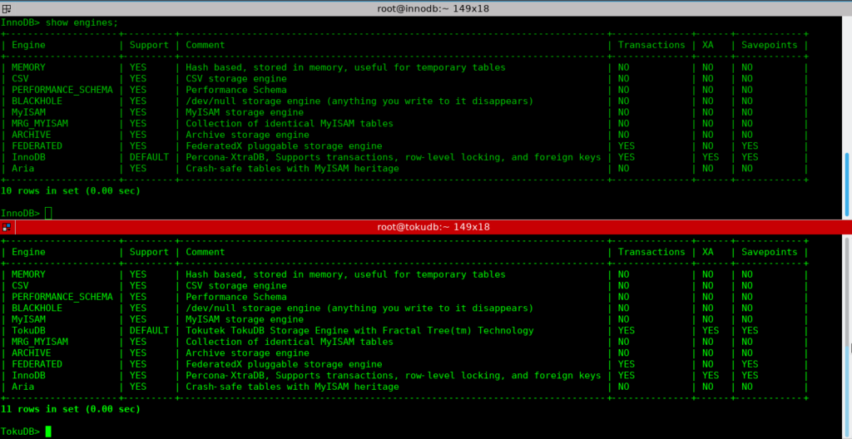Click 'CSV storage engine' comment in innodb pane
The width and height of the screenshot is (852, 439).
click(x=235, y=79)
